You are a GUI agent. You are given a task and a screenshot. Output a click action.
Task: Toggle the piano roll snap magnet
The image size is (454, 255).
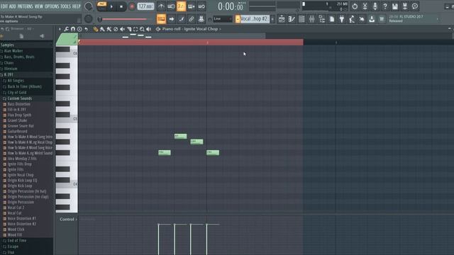click(73, 29)
